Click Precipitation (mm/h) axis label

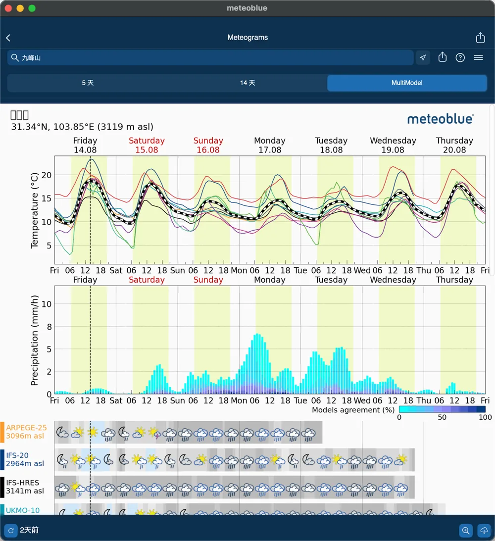click(x=35, y=340)
